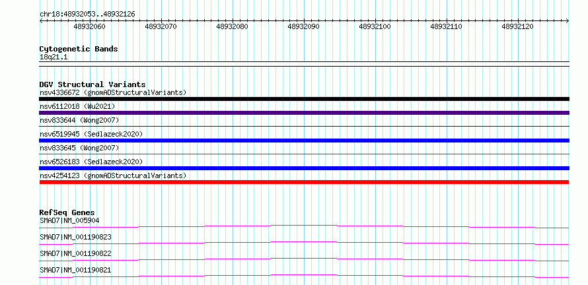This screenshot has width=588, height=285.
Task: Click variant label nsv6112018 (Wu2021)
Action: [77, 106]
